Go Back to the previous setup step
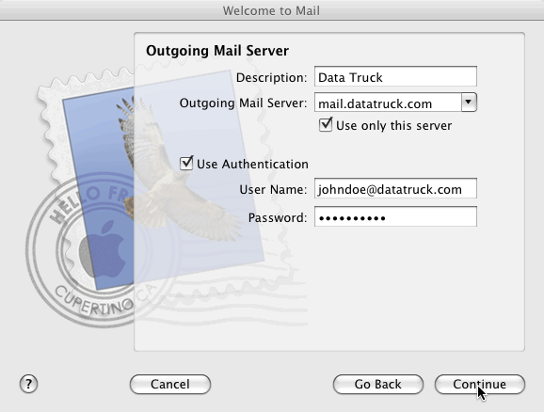544x412 pixels. click(377, 385)
